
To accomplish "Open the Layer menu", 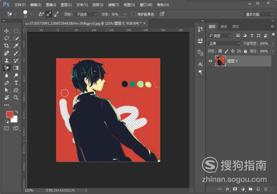I will pyautogui.click(x=66, y=5).
